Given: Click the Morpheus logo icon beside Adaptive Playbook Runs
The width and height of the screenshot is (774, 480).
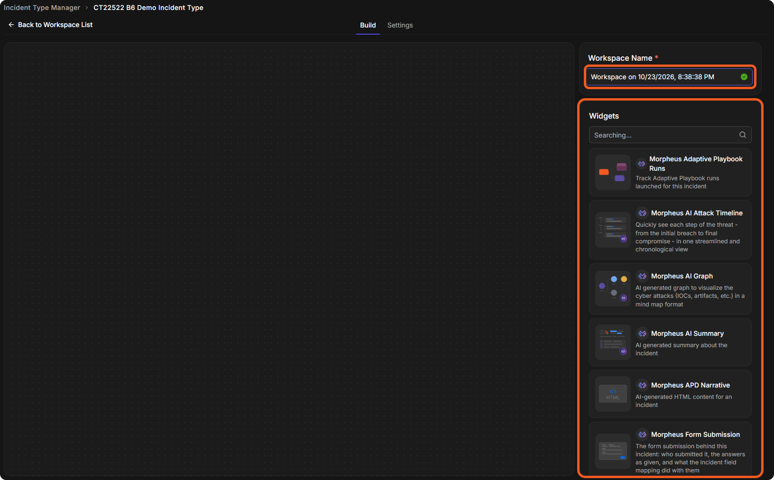Looking at the screenshot, I should (x=641, y=164).
